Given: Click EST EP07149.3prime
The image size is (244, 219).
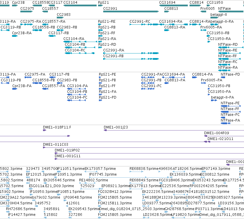Looking at the screenshot, I should coord(204,172).
